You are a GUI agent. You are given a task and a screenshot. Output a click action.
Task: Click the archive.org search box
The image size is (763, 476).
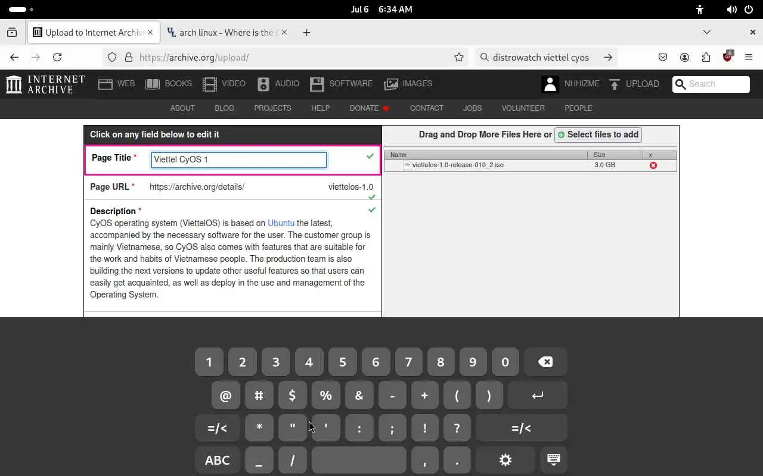[711, 84]
